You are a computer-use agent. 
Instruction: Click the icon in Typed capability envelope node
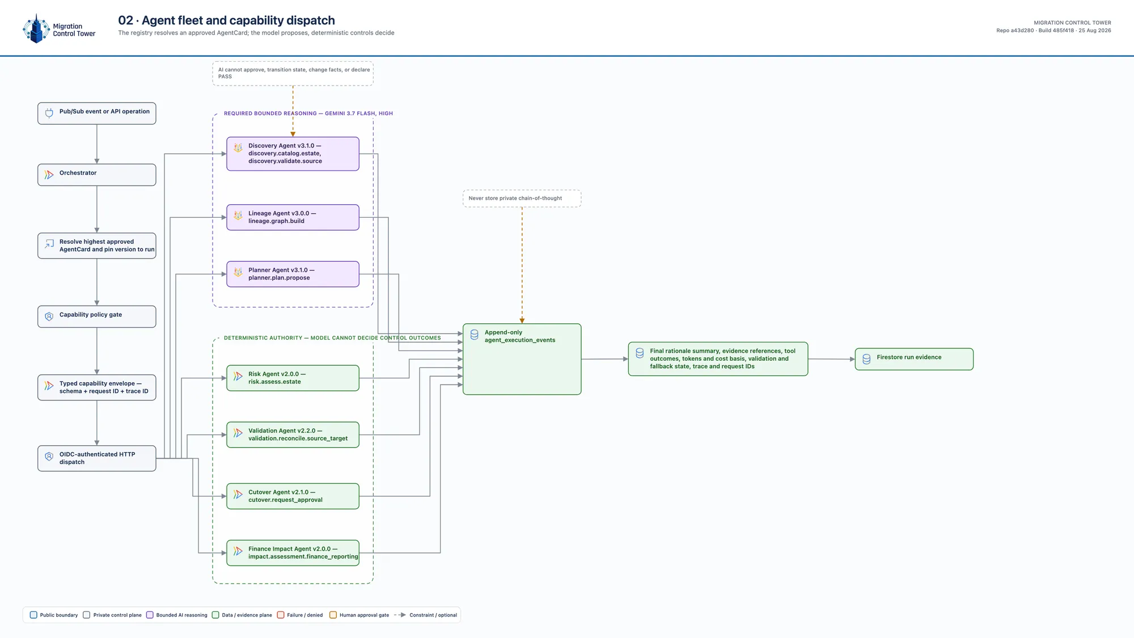(x=49, y=386)
